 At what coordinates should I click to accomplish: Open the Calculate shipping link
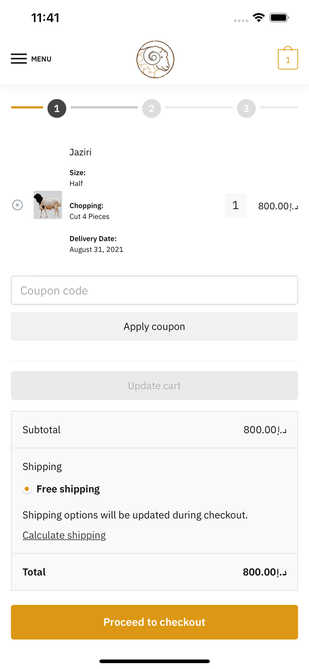[64, 535]
